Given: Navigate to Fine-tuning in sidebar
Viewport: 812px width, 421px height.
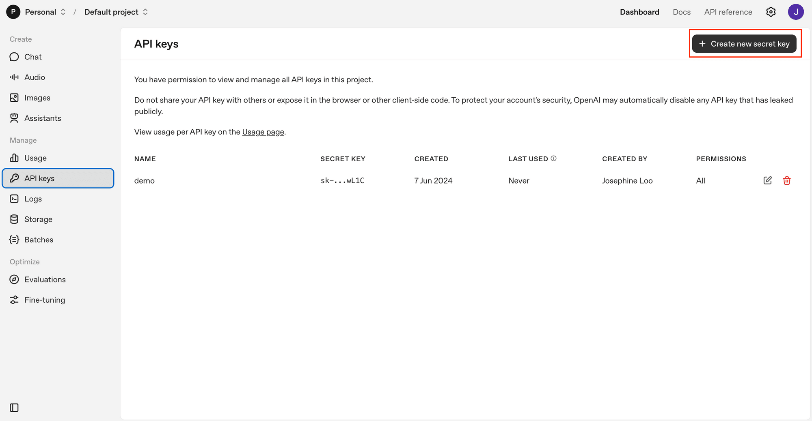Looking at the screenshot, I should pos(45,300).
